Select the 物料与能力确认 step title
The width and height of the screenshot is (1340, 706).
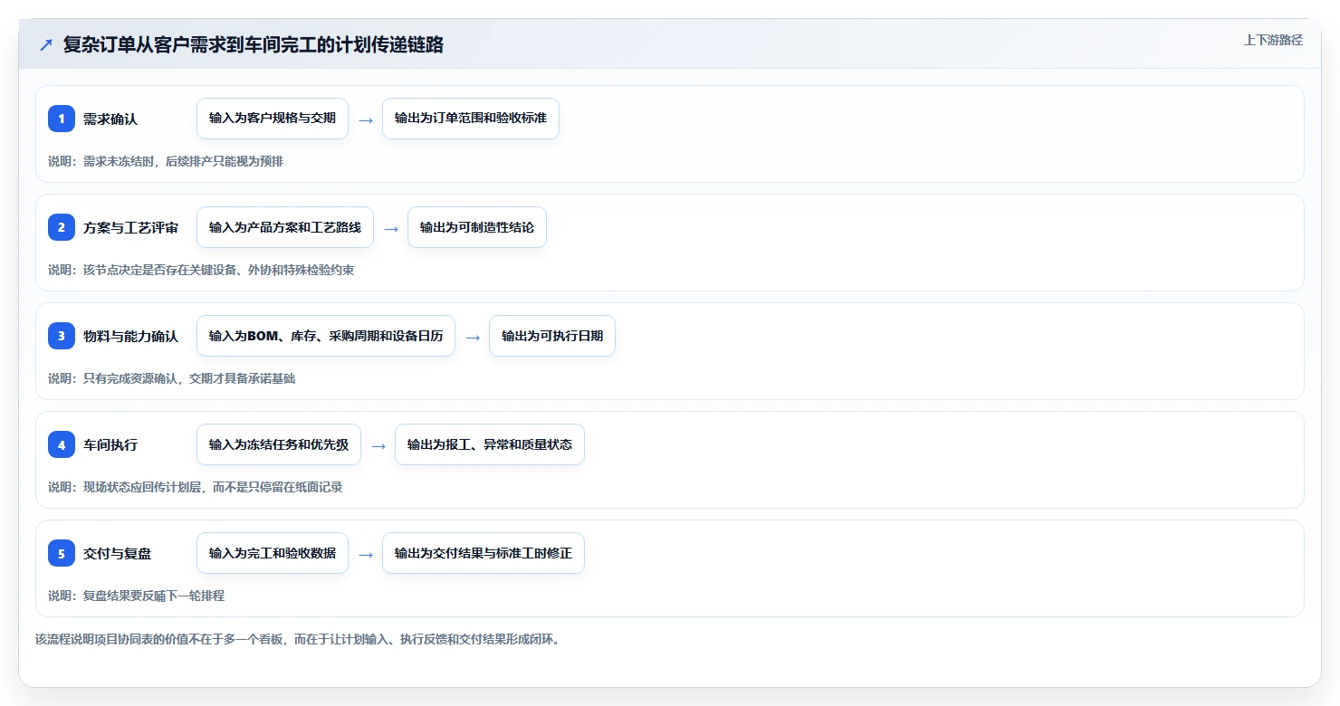[130, 336]
